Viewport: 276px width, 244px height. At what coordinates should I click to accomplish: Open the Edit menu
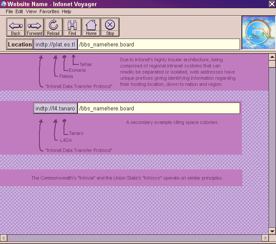19,11
